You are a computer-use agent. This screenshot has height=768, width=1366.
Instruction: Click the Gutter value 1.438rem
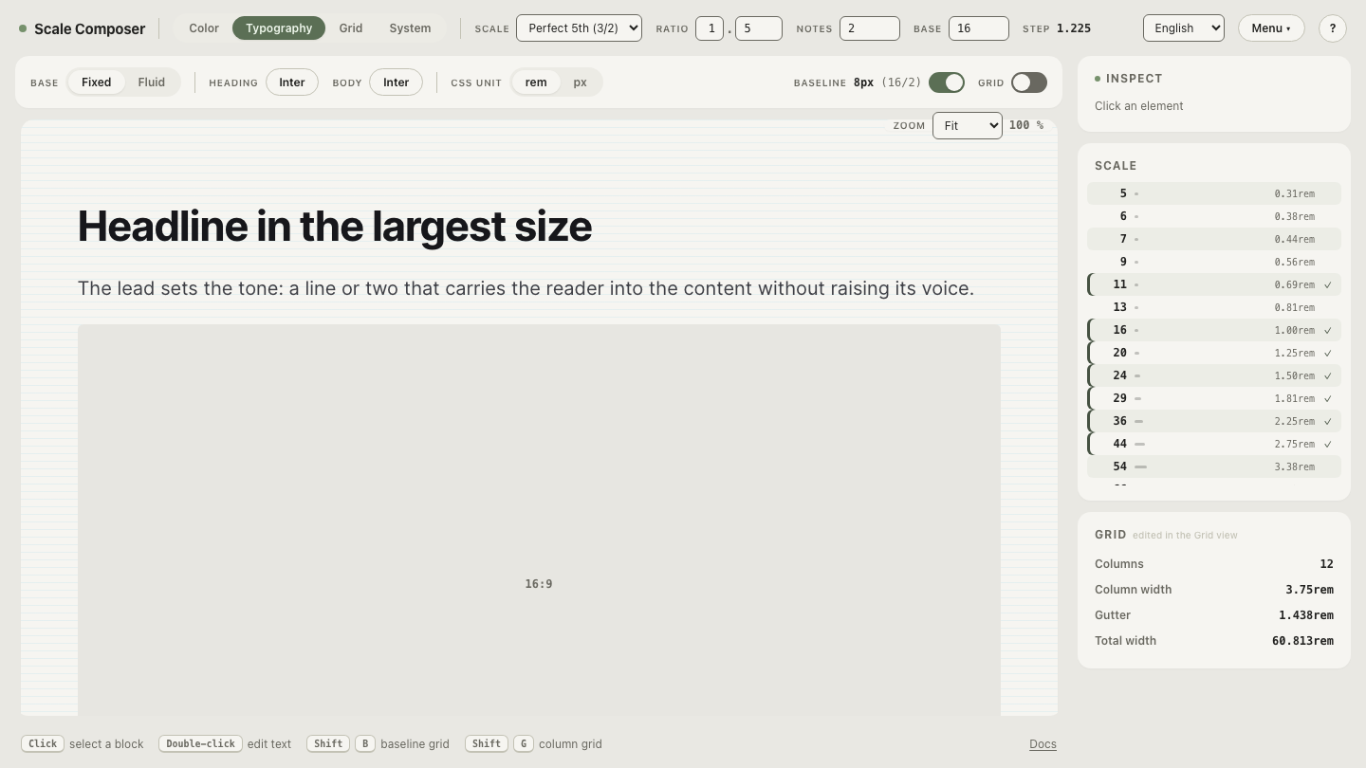(x=1306, y=615)
